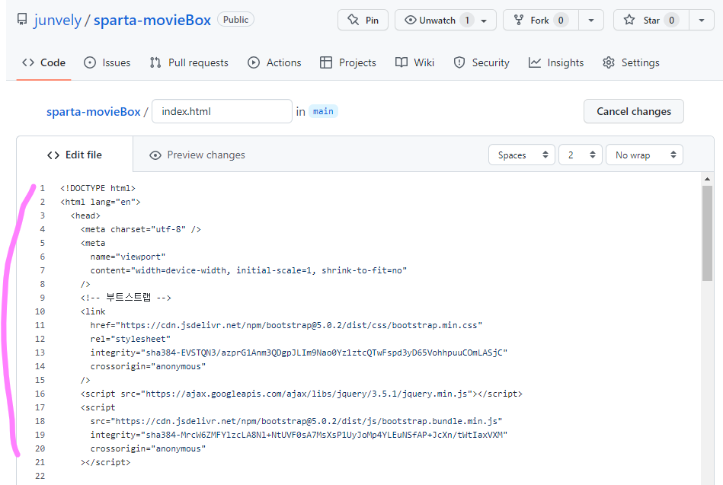Viewport: 723px width, 485px height.
Task: Click the <!DOCTYPE html> code line
Action: click(98, 188)
